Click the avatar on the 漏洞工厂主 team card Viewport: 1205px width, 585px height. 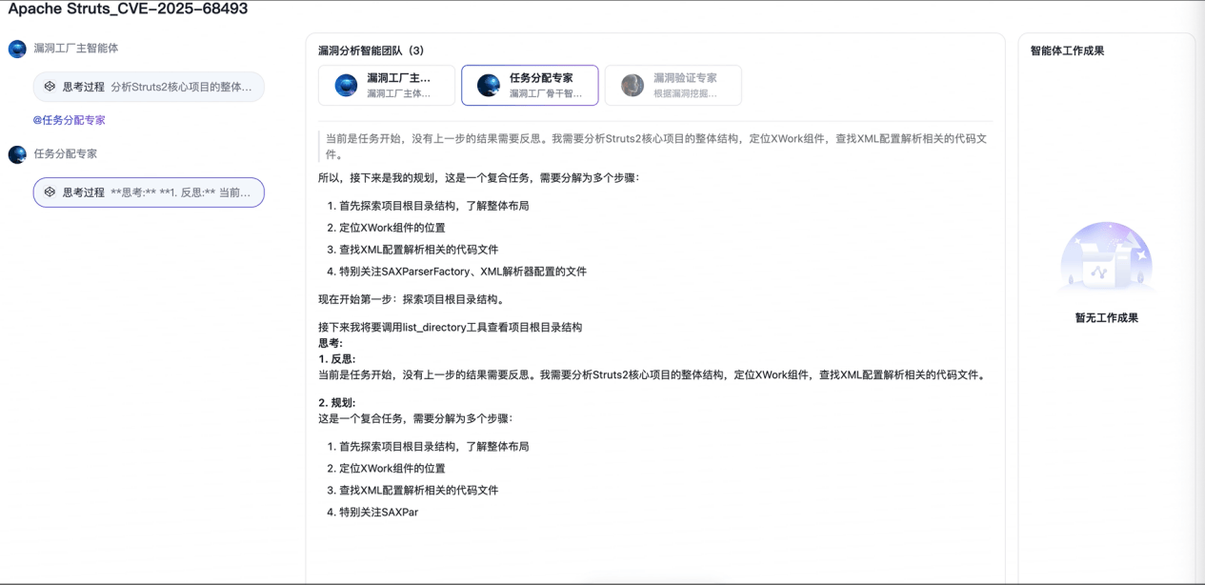[x=346, y=86]
